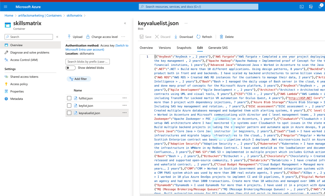
Task: Click the Change access level lock icon
Action: [x=88, y=37]
